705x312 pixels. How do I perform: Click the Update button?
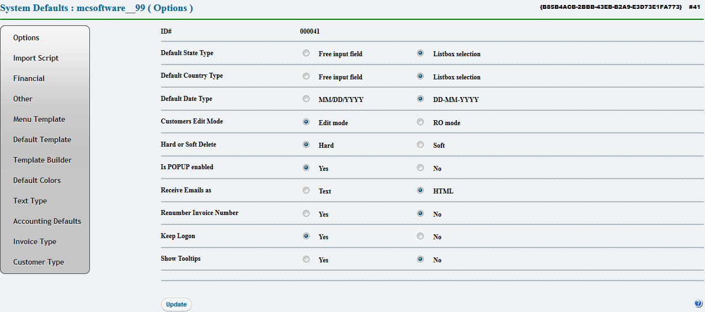(177, 304)
